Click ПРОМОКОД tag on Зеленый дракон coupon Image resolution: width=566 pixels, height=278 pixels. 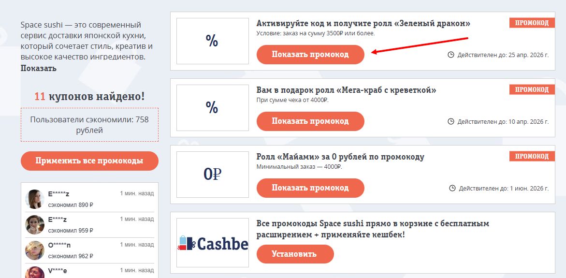pyautogui.click(x=532, y=23)
